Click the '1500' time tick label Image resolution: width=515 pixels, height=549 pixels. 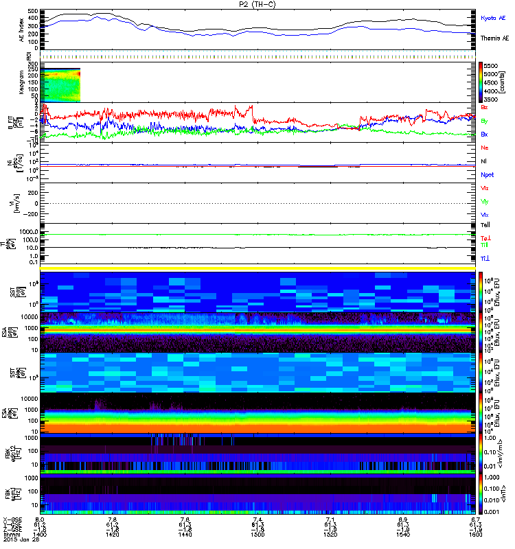tap(257, 535)
